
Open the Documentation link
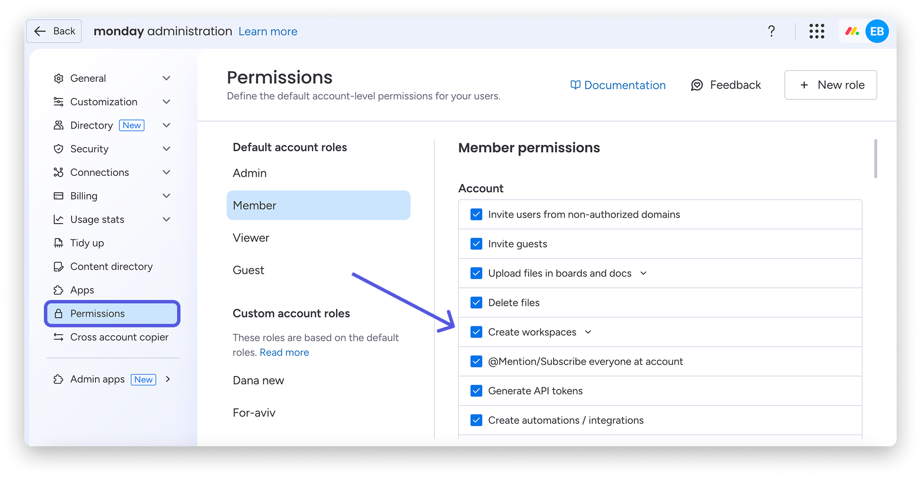pyautogui.click(x=624, y=84)
